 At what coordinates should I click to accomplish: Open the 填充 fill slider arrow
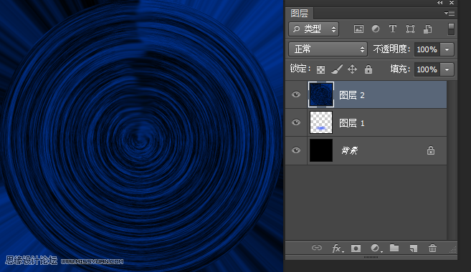click(447, 69)
